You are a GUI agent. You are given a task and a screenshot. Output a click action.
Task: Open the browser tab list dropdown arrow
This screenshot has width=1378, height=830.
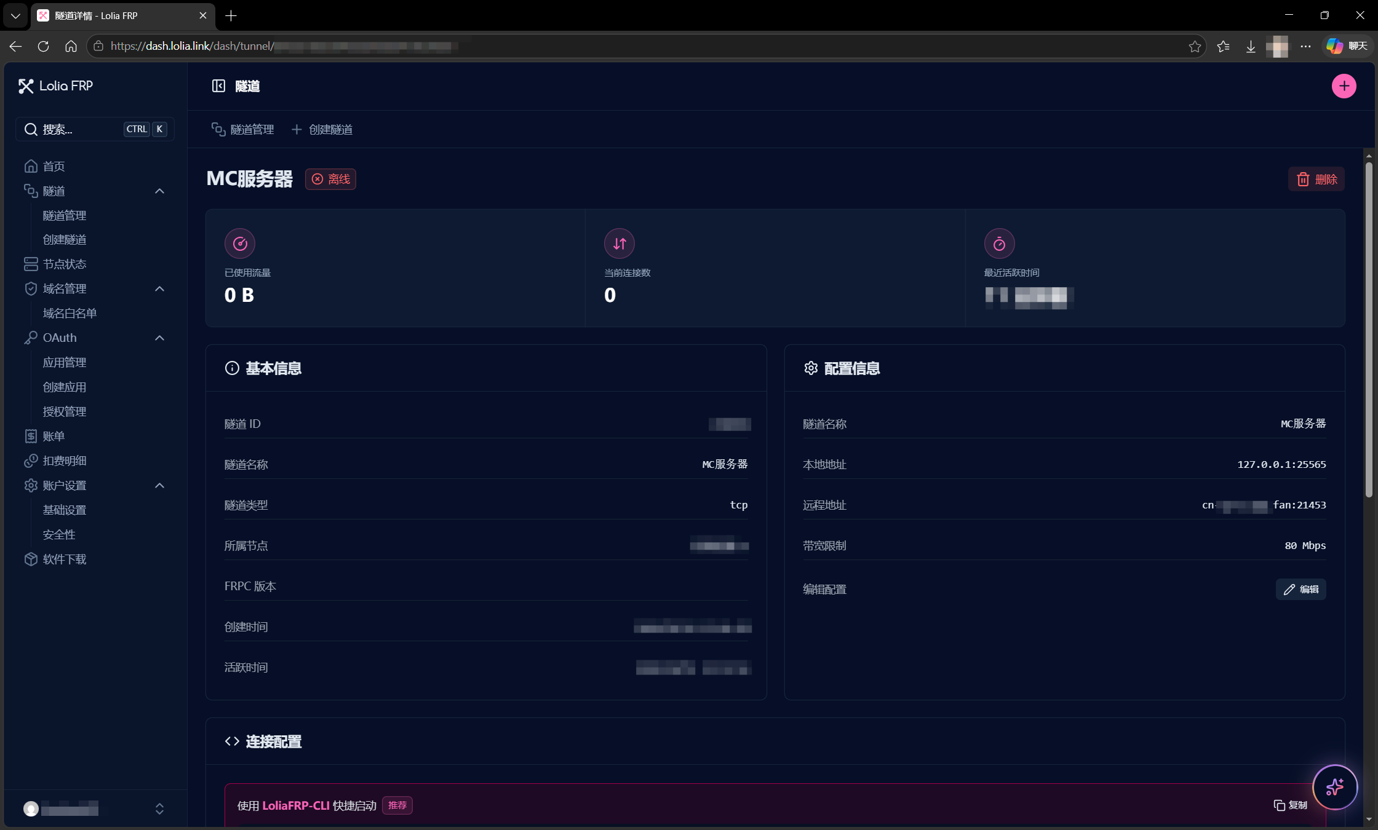15,15
